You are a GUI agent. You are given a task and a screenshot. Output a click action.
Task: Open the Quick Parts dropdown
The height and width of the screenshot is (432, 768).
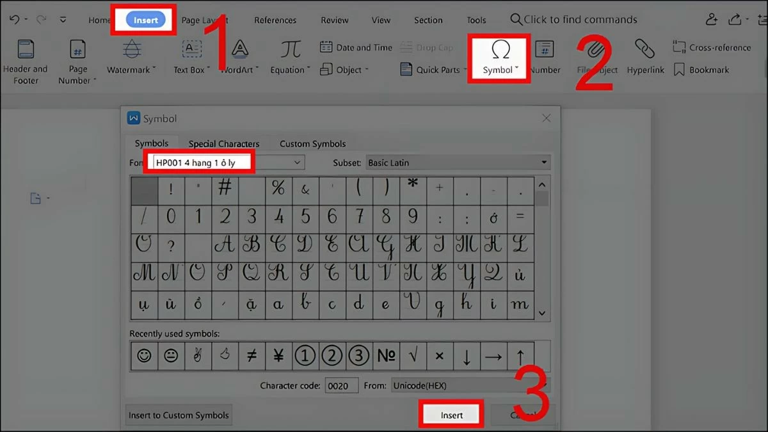tap(464, 70)
